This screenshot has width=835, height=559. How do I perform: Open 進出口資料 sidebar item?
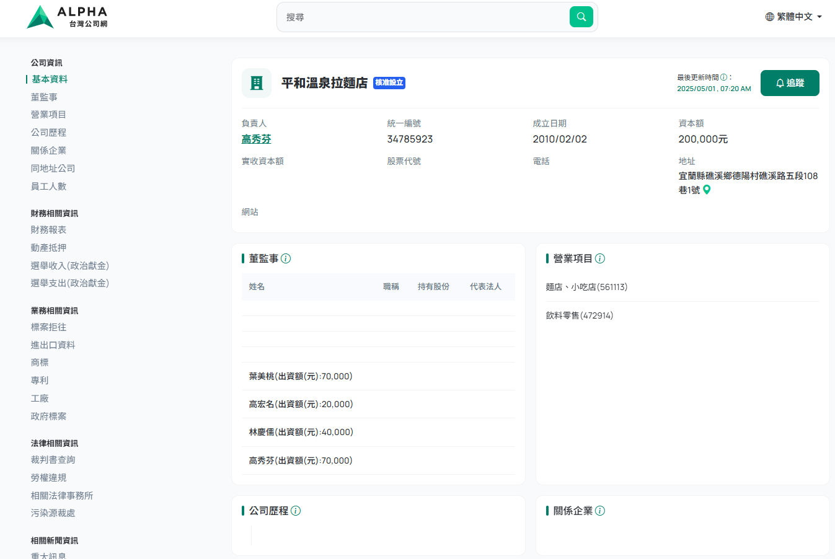(x=53, y=345)
